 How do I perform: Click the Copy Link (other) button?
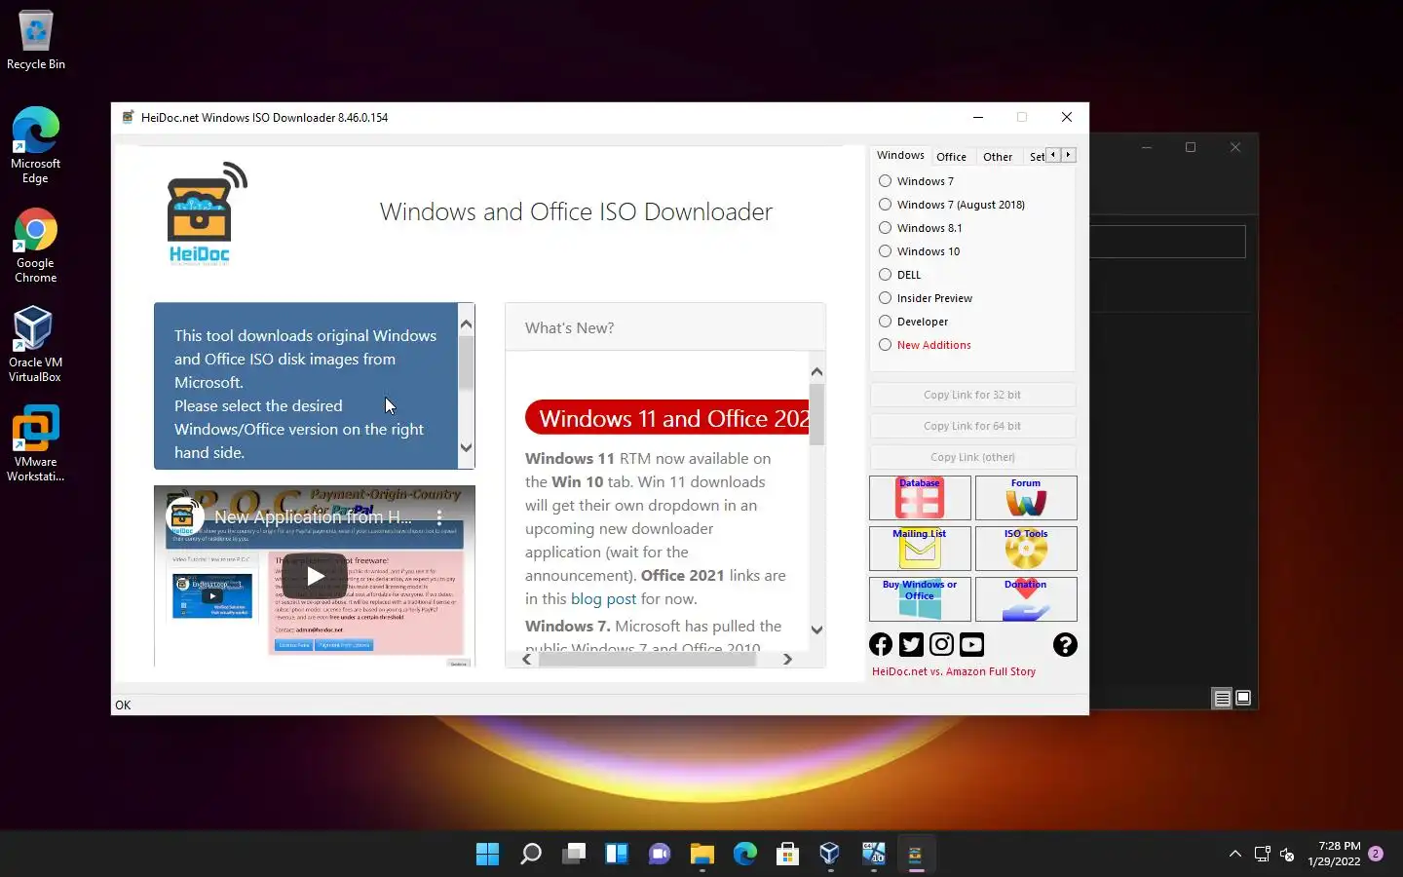[972, 457]
